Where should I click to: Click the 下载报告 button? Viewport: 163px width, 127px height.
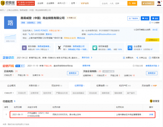(x=133, y=18)
